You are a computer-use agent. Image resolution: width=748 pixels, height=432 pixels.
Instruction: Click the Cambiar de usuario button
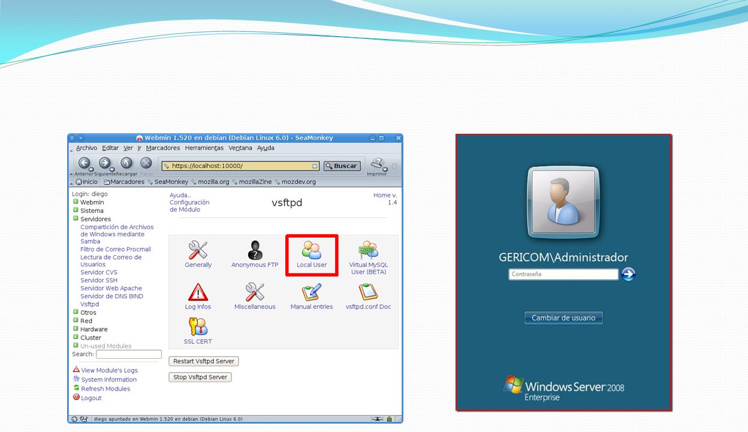click(563, 318)
